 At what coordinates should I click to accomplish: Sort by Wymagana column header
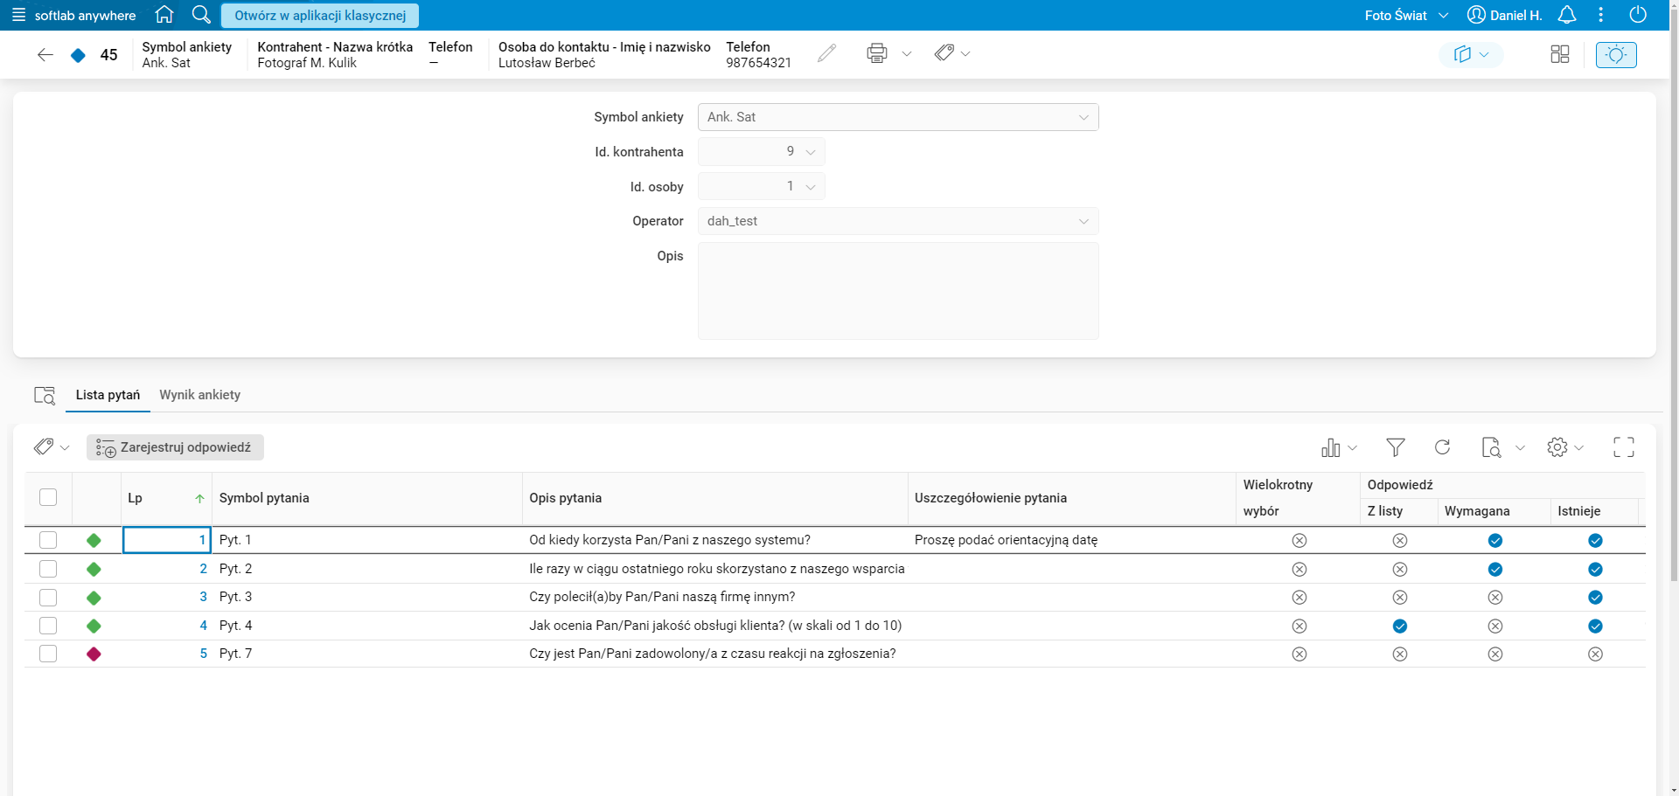(x=1477, y=511)
